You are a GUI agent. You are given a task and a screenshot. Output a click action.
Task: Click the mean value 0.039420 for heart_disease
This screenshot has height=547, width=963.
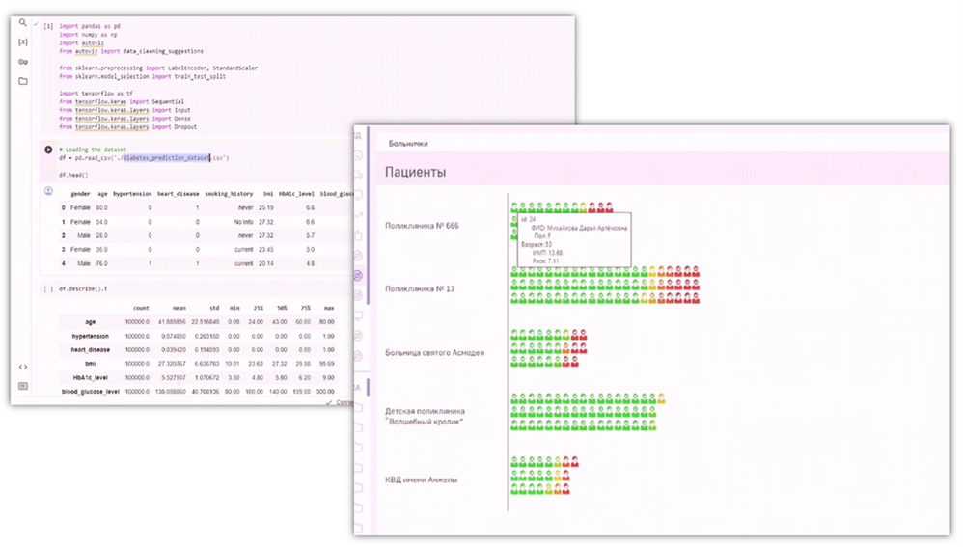click(x=173, y=350)
